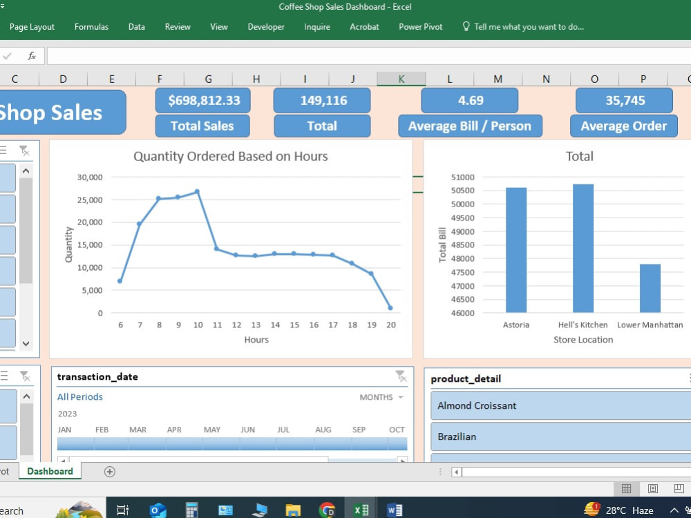This screenshot has height=518, width=691.
Task: Open the Page Layout ribbon tab
Action: click(32, 27)
